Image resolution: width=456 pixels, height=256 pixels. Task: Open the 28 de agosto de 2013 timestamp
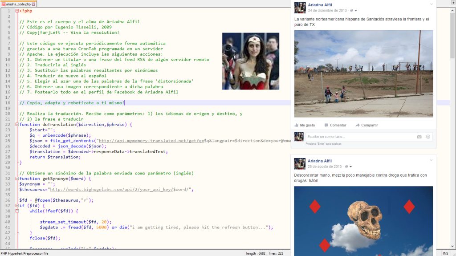click(x=325, y=167)
